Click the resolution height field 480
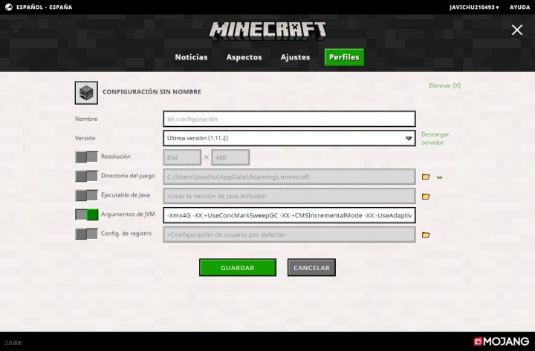Viewport: 535px width, 351px height. 230,157
